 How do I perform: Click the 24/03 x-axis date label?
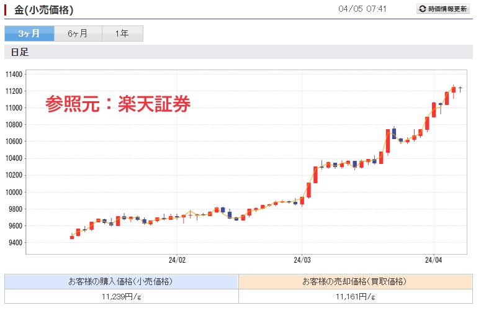pyautogui.click(x=302, y=260)
